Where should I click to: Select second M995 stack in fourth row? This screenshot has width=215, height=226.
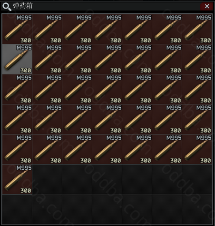[x=47, y=119]
